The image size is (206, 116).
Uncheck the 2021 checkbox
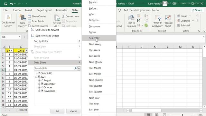(39, 77)
